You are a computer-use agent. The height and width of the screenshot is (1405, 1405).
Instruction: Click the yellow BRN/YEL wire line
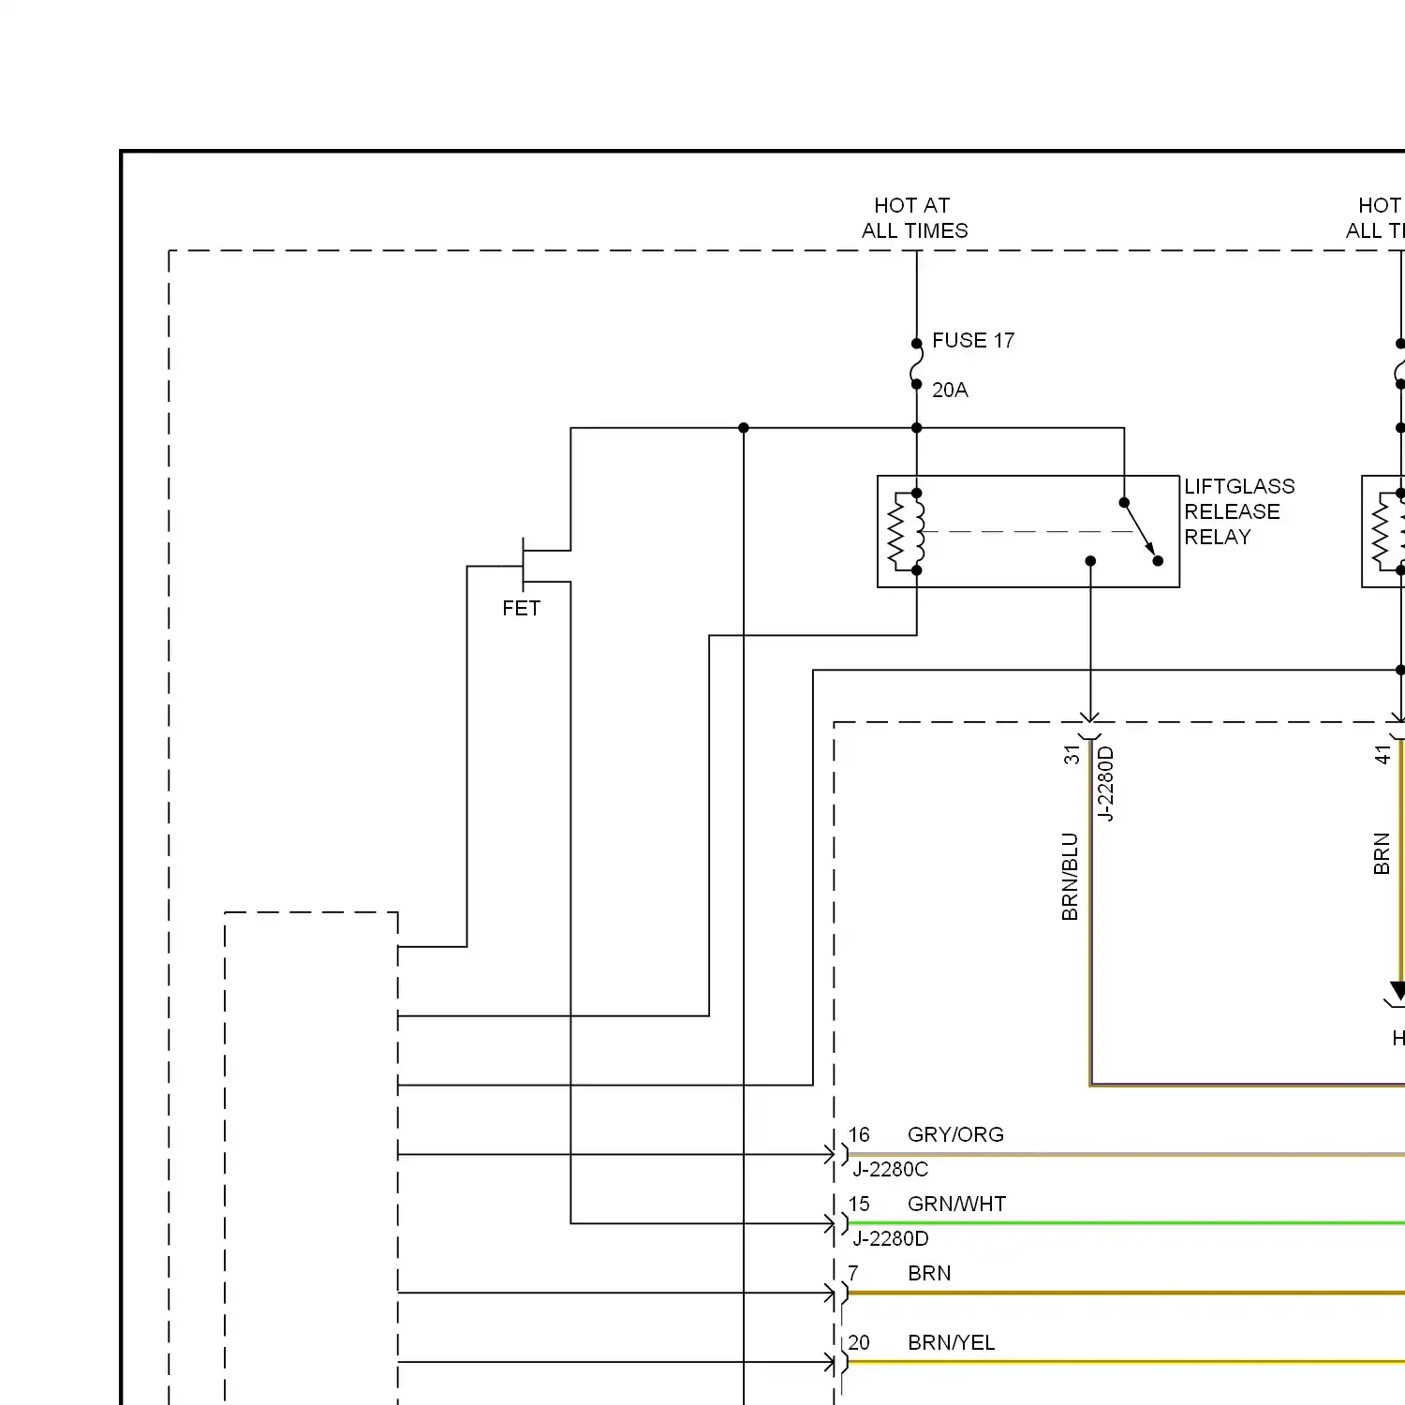[x=1126, y=1362]
